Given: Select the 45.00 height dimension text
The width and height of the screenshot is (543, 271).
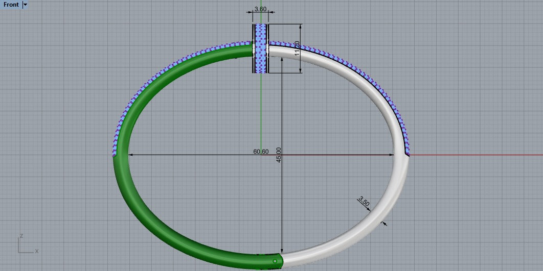Looking at the screenshot, I should point(279,155).
